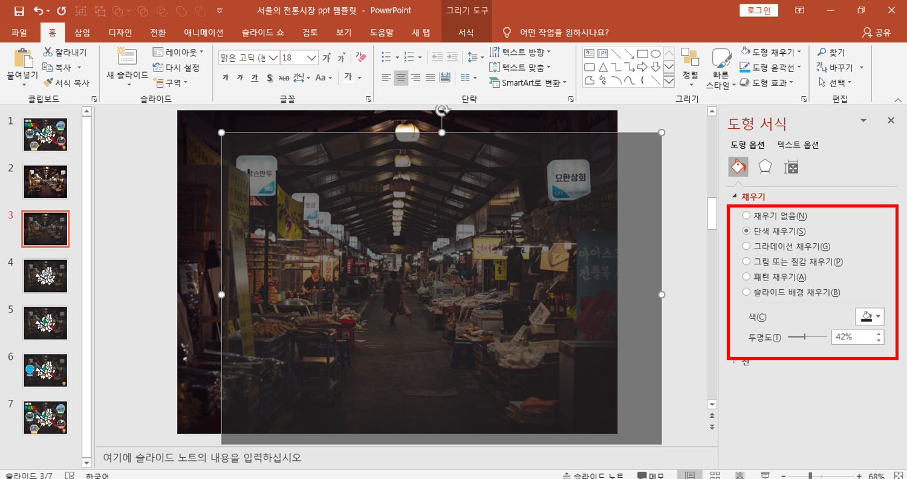
Task: Select the oval shape in gallery
Action: point(655,53)
